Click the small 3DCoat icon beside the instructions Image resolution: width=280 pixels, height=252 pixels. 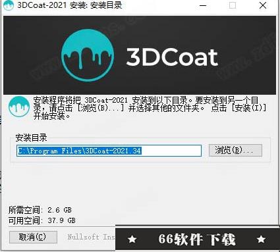click(19, 107)
